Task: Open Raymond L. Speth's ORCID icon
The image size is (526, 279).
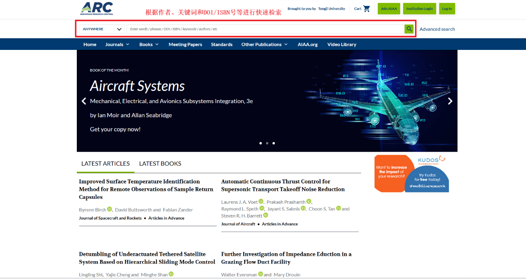Action: 262,208
